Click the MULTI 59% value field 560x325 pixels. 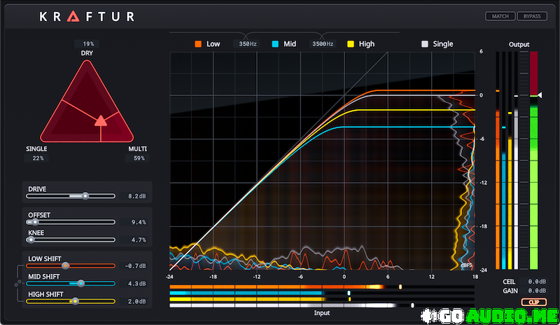point(139,158)
